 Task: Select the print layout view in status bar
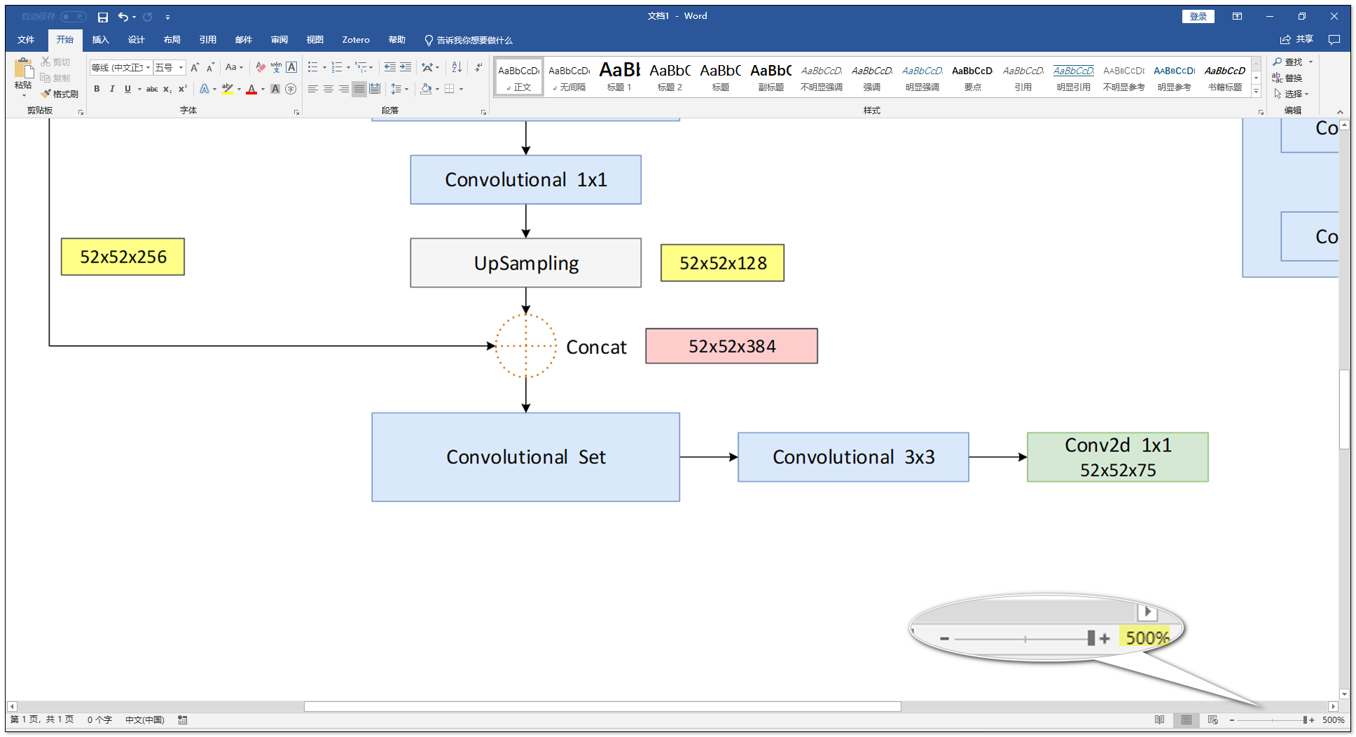1186,720
